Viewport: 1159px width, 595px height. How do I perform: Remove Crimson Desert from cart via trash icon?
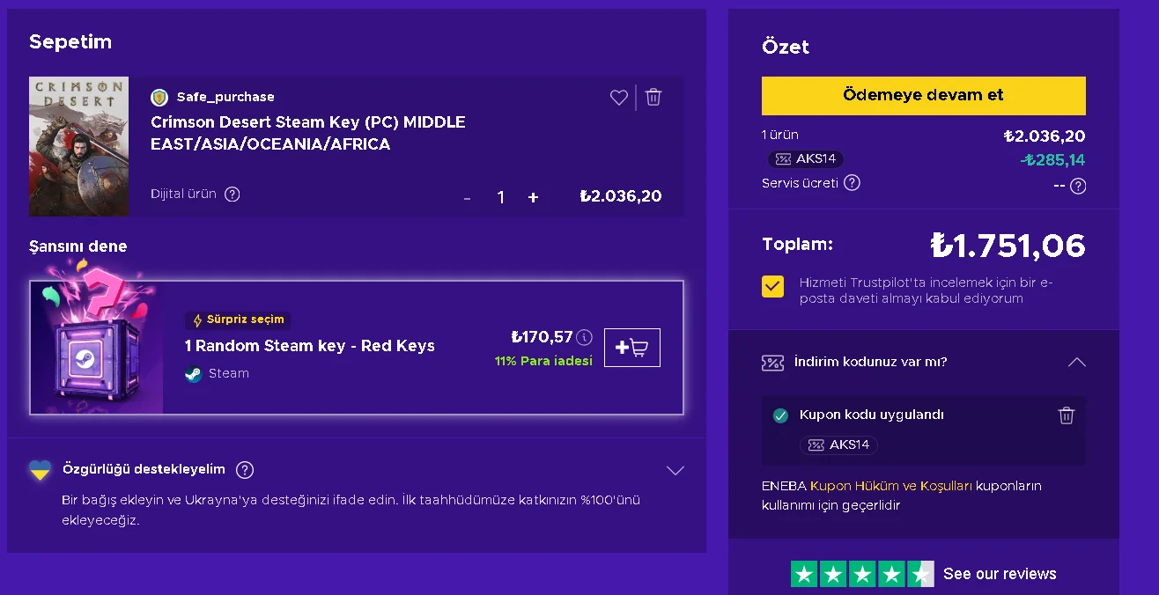pos(653,98)
